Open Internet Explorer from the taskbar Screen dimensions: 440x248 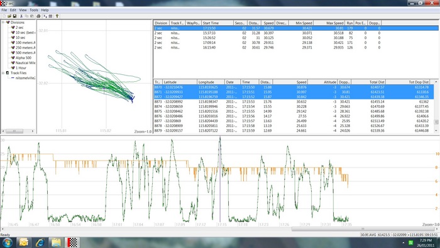(x=40, y=243)
